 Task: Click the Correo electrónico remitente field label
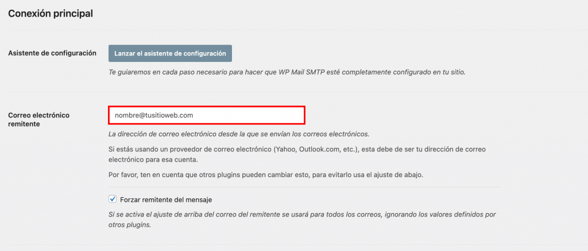[39, 119]
